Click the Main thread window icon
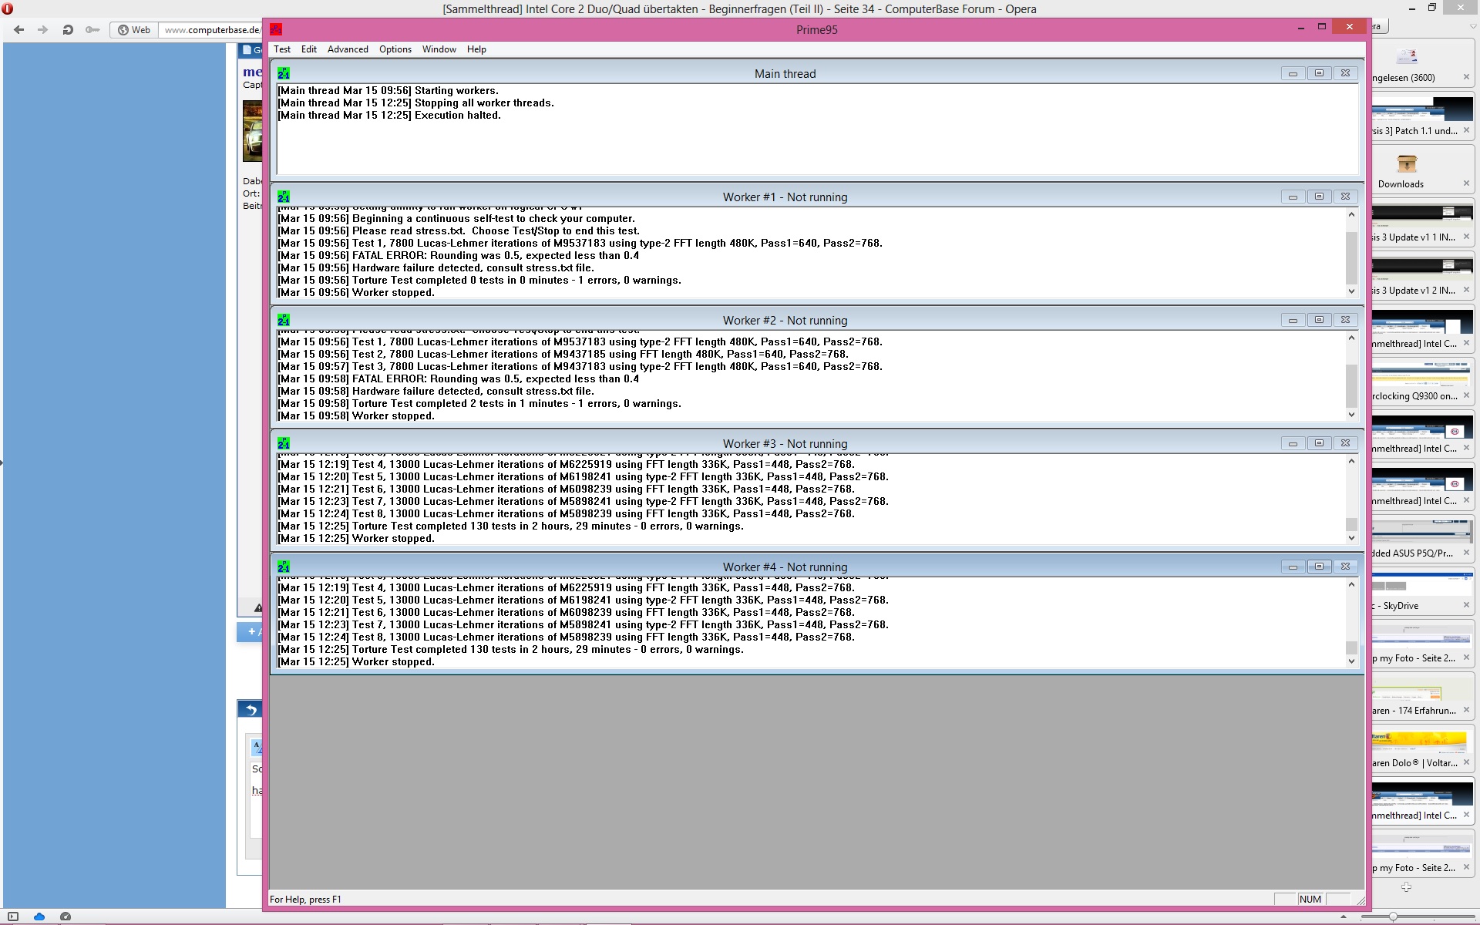 coord(284,73)
